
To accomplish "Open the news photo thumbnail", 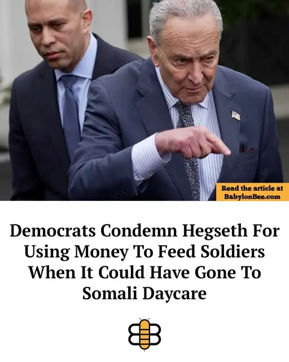I will (144, 100).
